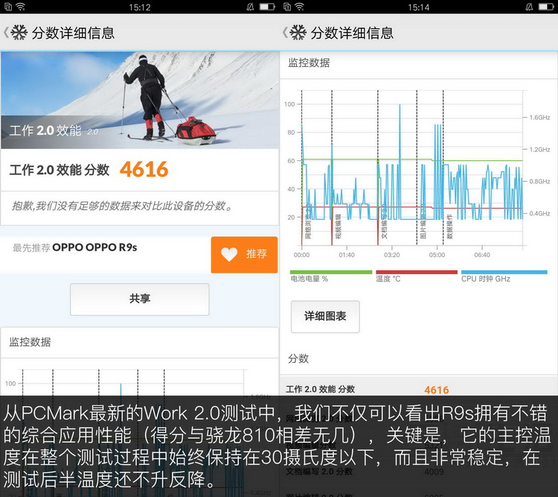Tap the screenshot icon in right status bar

287,7
